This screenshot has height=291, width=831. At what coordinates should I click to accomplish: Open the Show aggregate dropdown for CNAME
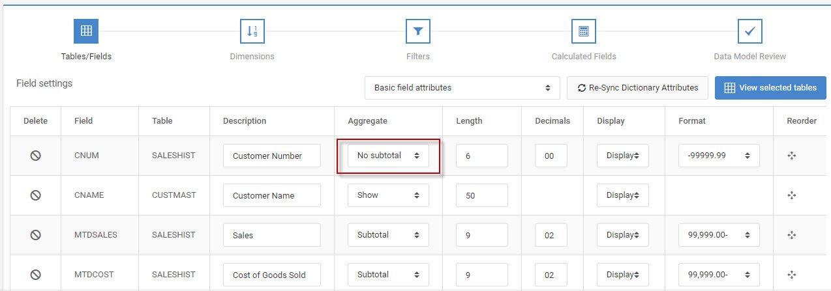coord(388,195)
